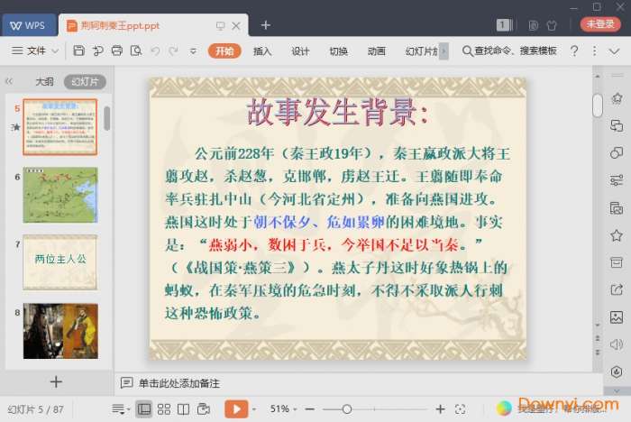The height and width of the screenshot is (422, 631).
Task: Select the 幻灯片 thumbnails tab
Action: [x=85, y=82]
